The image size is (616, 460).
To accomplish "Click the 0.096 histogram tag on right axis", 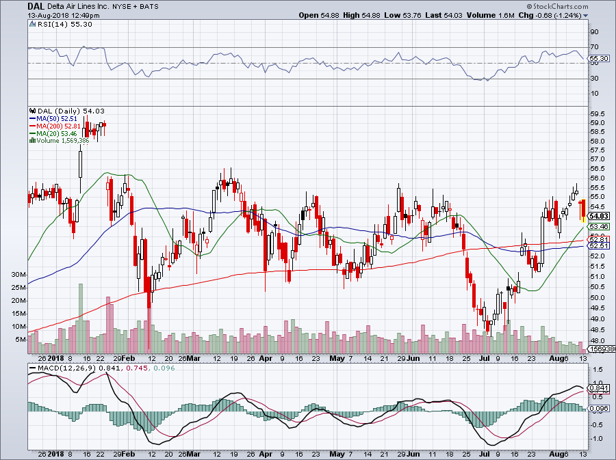I will click(599, 409).
